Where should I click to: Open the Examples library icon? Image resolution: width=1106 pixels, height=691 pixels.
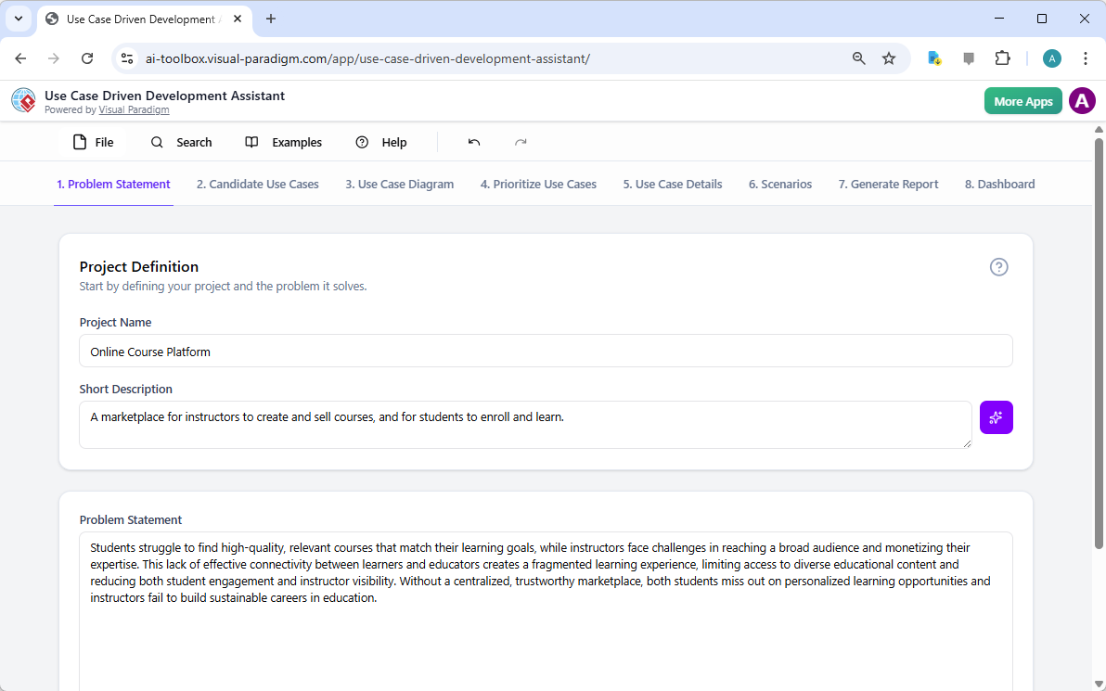(251, 142)
